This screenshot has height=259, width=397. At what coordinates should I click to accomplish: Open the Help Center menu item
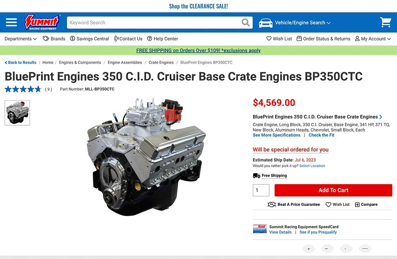tap(163, 39)
